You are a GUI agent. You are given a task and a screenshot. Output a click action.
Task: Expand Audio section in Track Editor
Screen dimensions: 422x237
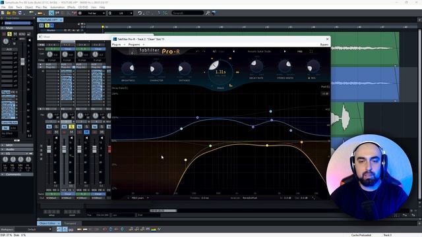(x=16, y=149)
